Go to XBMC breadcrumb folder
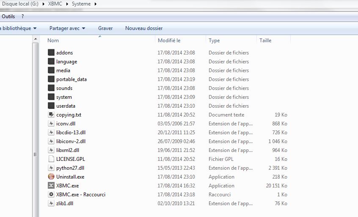 (x=55, y=4)
